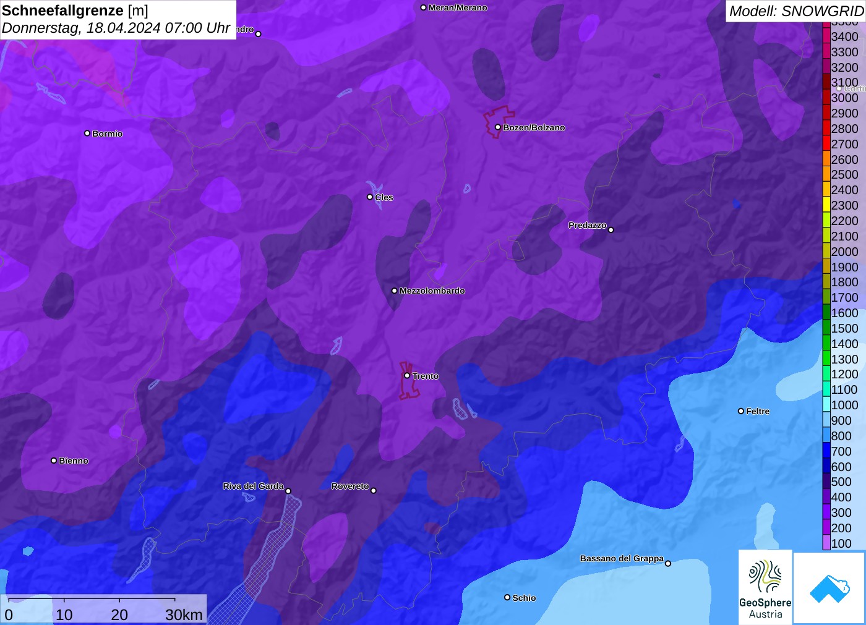
Task: Click the "Schneefallgrenze [m]" title
Action: pos(75,11)
